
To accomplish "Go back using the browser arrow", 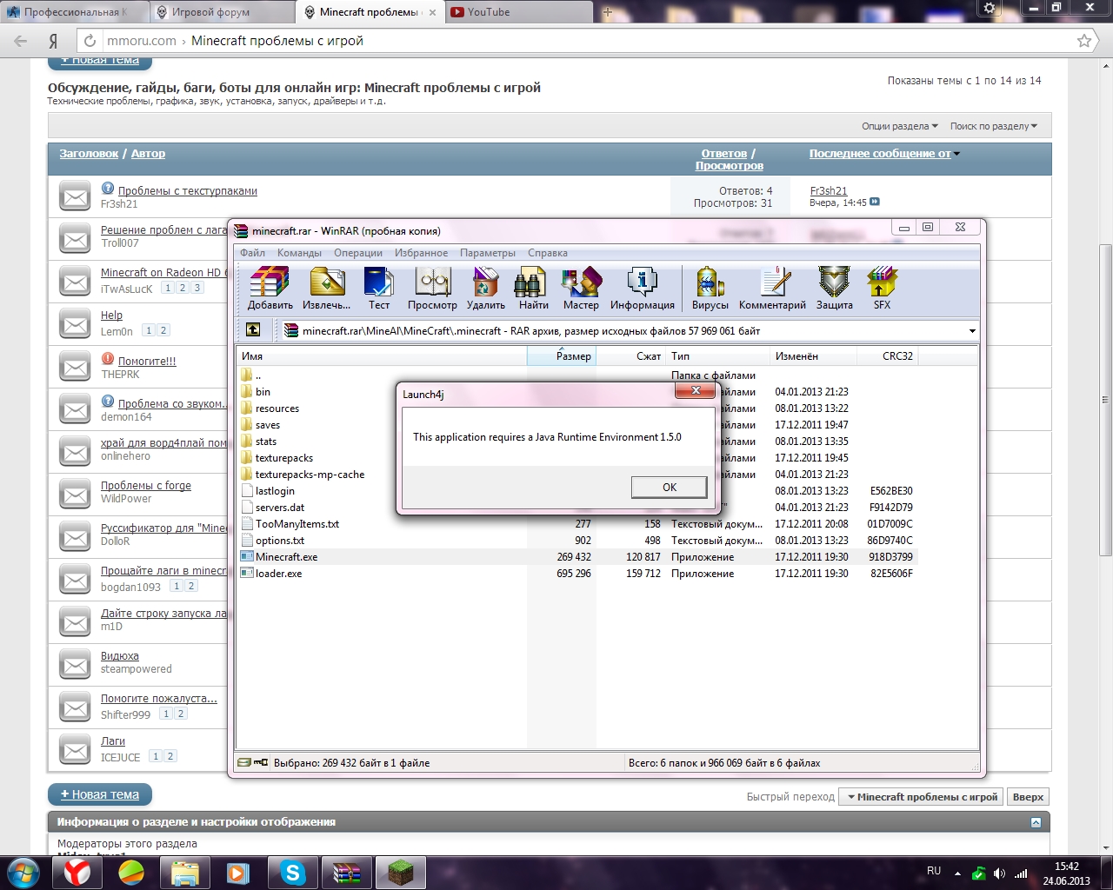I will point(21,41).
